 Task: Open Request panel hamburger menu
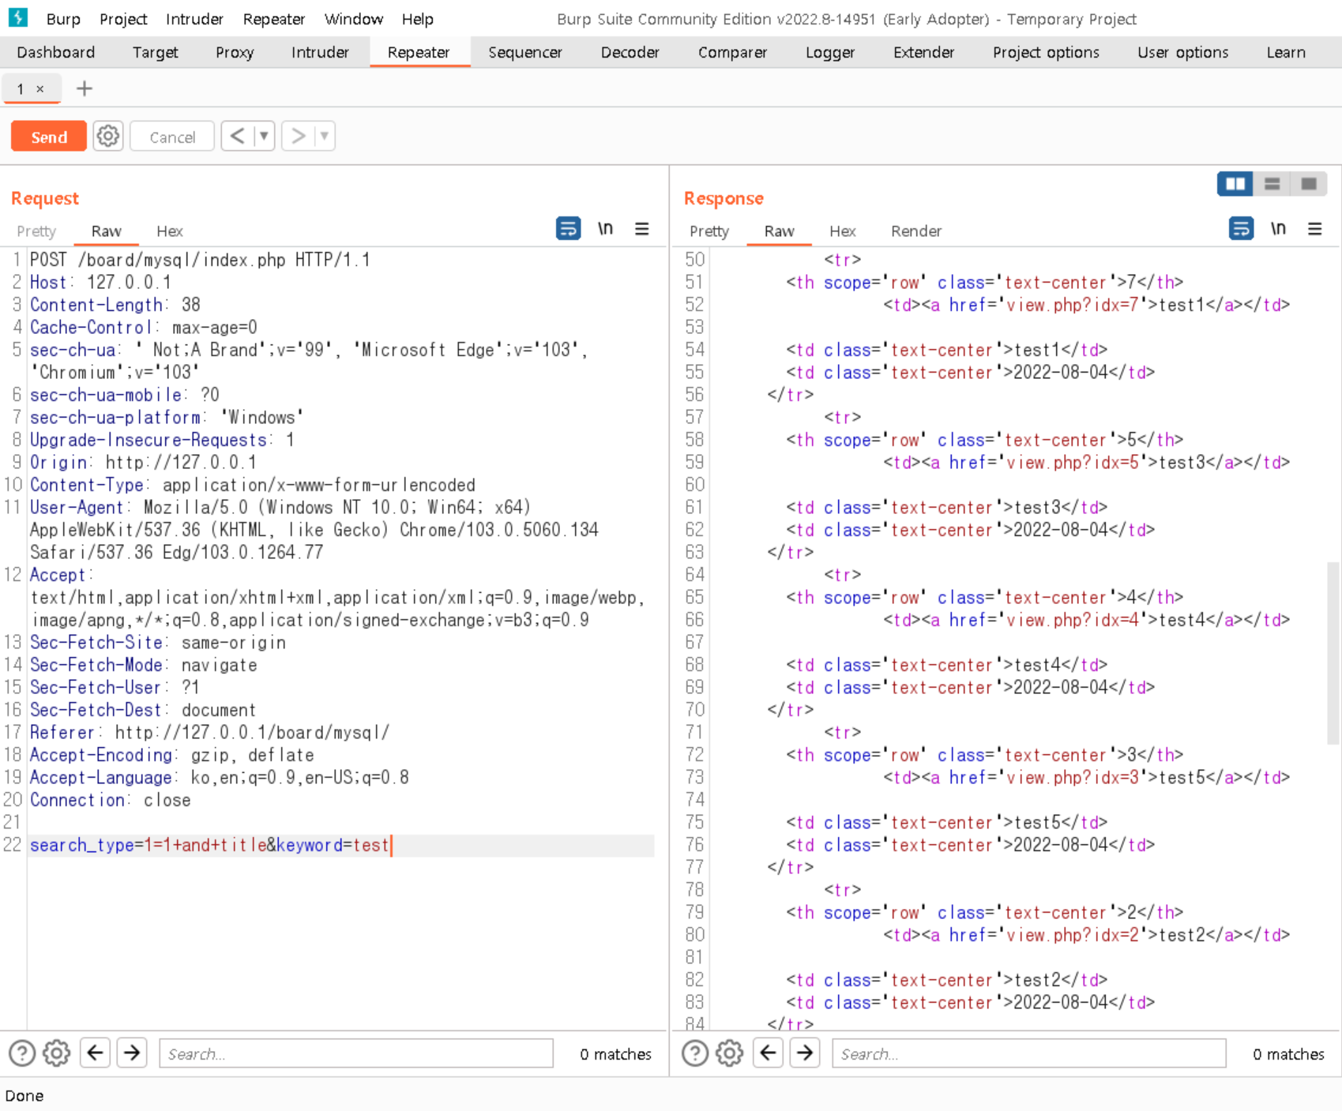pyautogui.click(x=642, y=229)
